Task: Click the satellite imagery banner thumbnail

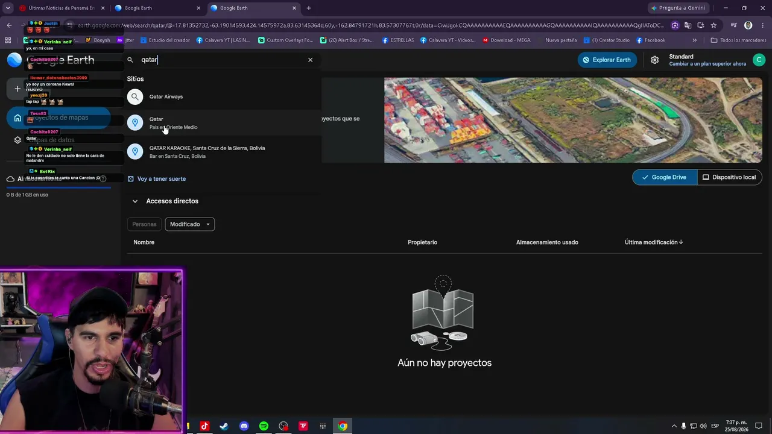Action: (573, 120)
